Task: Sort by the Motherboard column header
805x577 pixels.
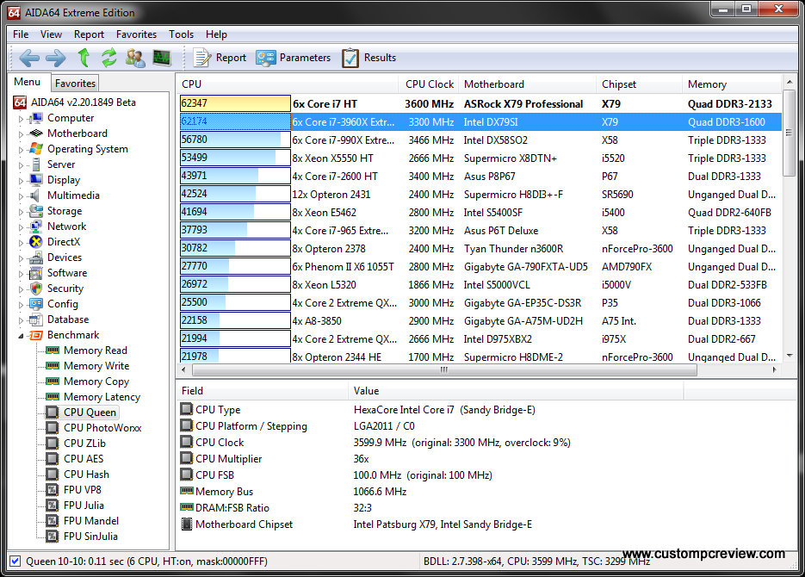Action: click(527, 84)
